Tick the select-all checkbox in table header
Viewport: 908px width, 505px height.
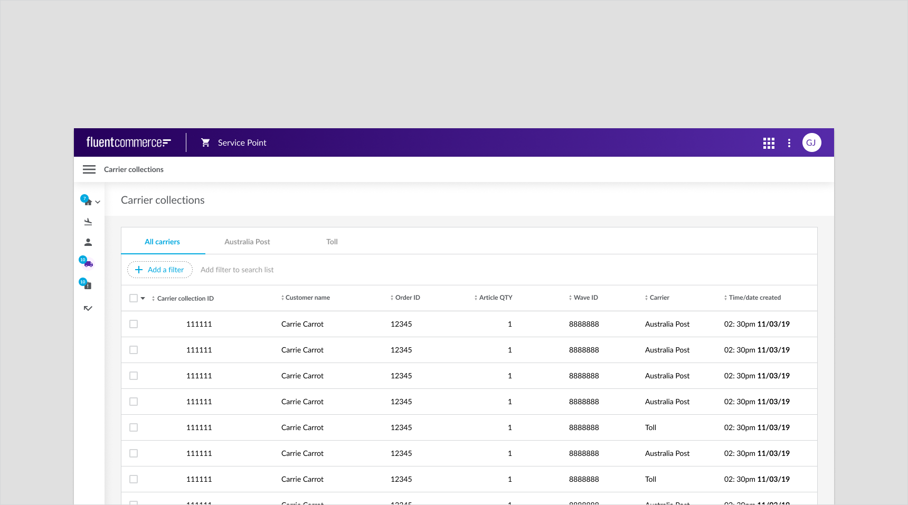click(x=134, y=298)
